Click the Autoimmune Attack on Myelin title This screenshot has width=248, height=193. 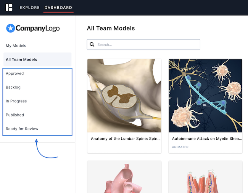click(207, 139)
